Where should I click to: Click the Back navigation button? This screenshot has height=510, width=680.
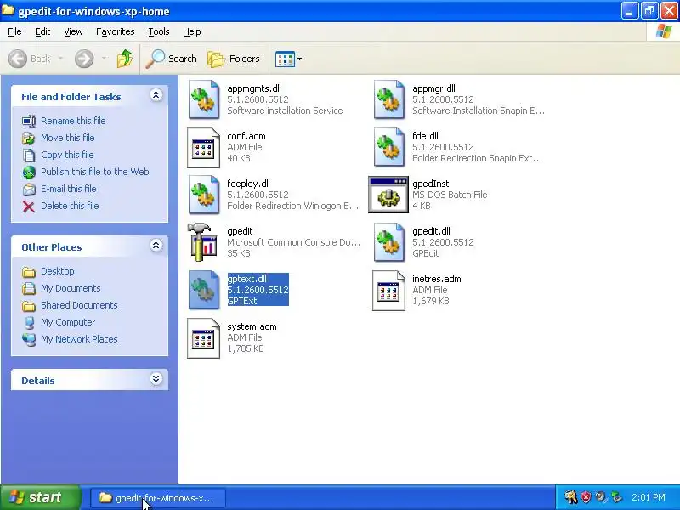point(30,59)
